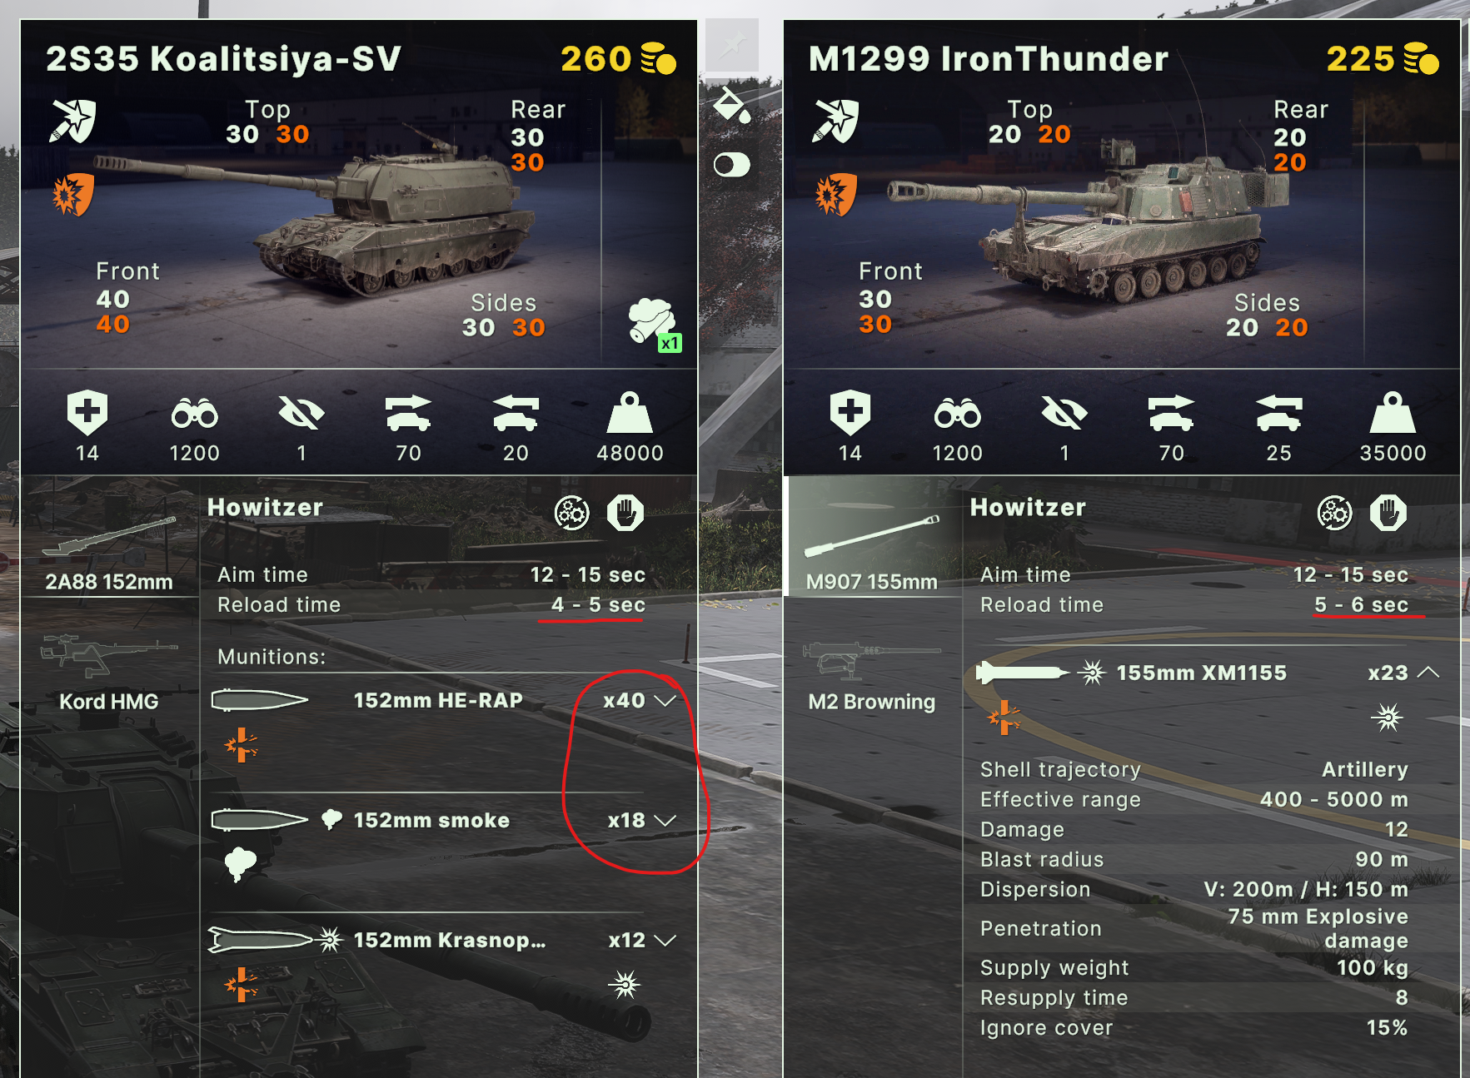Click the Koalitsiya optics binoculars icon
The image size is (1470, 1078).
(x=195, y=414)
